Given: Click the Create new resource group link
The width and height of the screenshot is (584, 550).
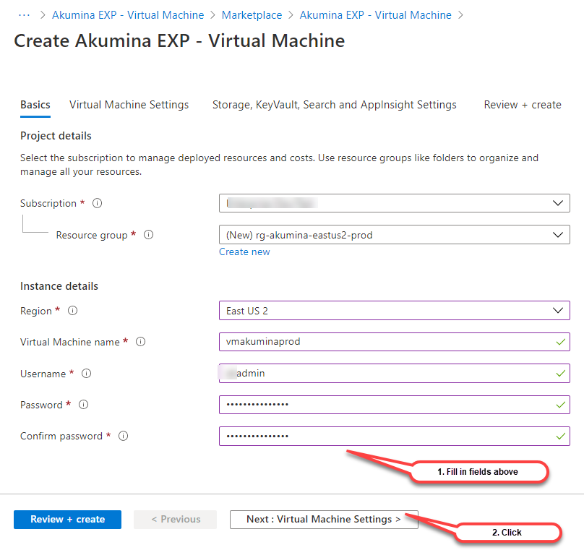Looking at the screenshot, I should [x=244, y=252].
